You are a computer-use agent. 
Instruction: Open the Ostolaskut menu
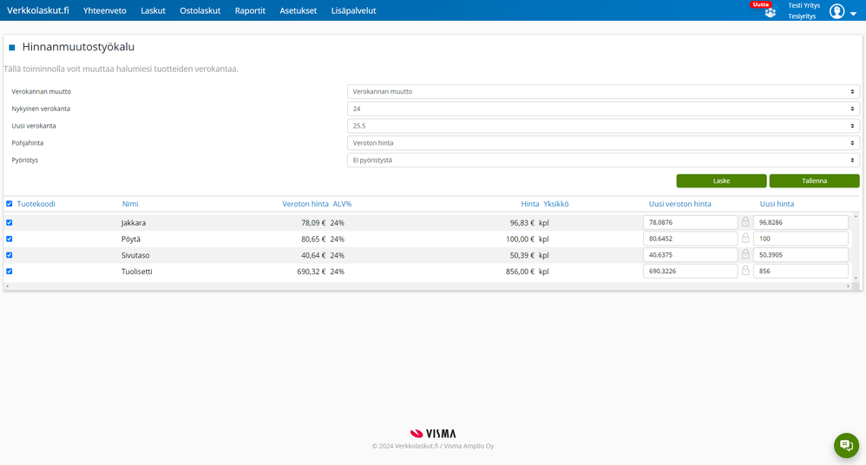click(x=200, y=10)
